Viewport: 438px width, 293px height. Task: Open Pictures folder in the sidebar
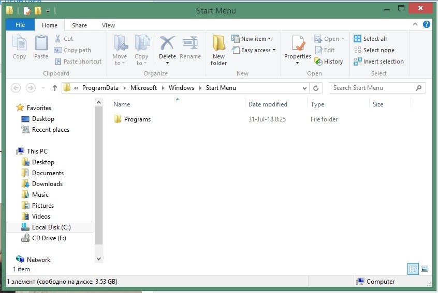coord(38,206)
